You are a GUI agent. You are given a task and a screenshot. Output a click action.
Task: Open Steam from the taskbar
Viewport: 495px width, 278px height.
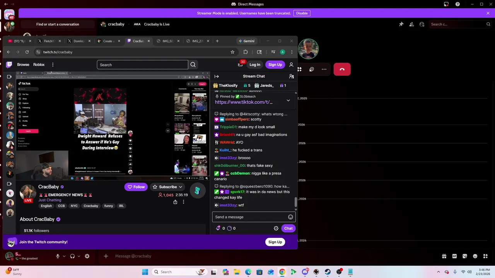[x=328, y=272]
